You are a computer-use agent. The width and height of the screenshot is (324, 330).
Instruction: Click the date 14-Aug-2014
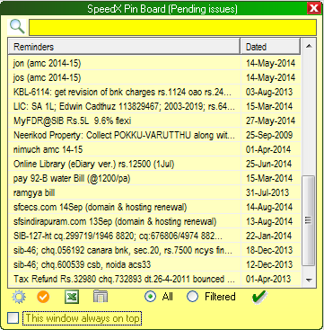[269, 207]
